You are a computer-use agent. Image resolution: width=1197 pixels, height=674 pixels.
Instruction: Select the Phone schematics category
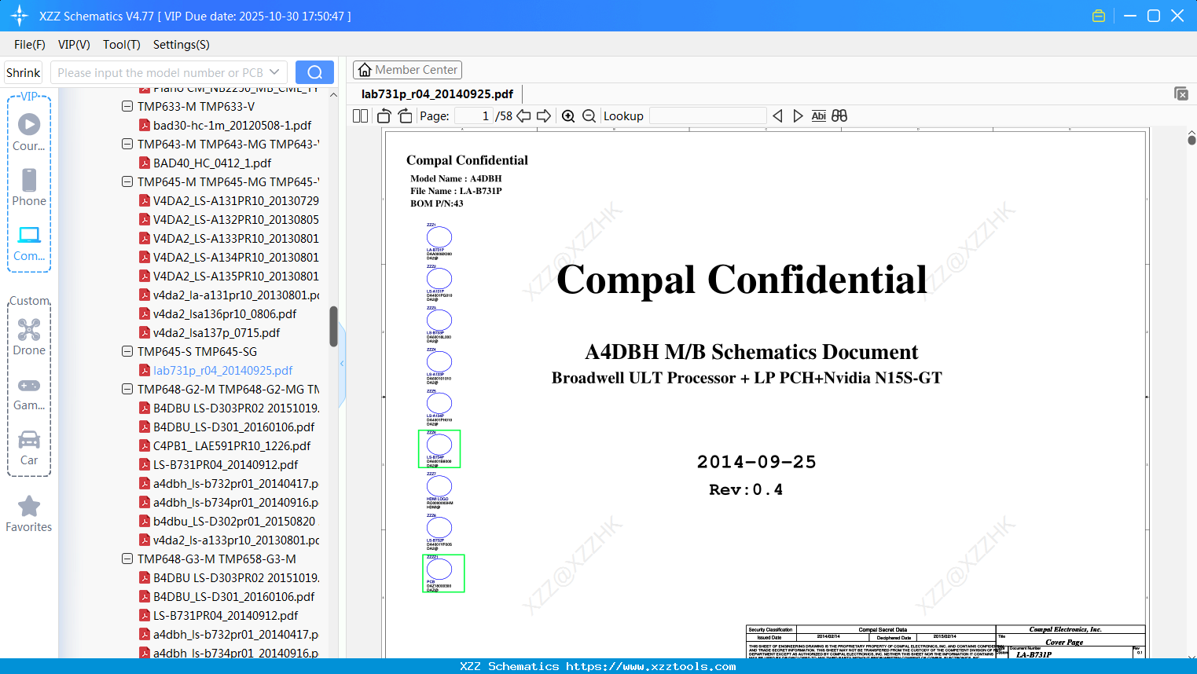click(29, 187)
